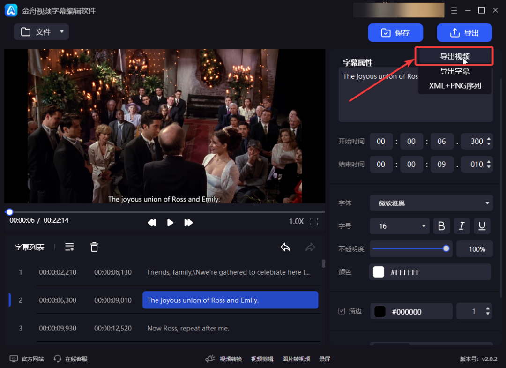Click the 不透明度 opacity slider

(x=411, y=248)
